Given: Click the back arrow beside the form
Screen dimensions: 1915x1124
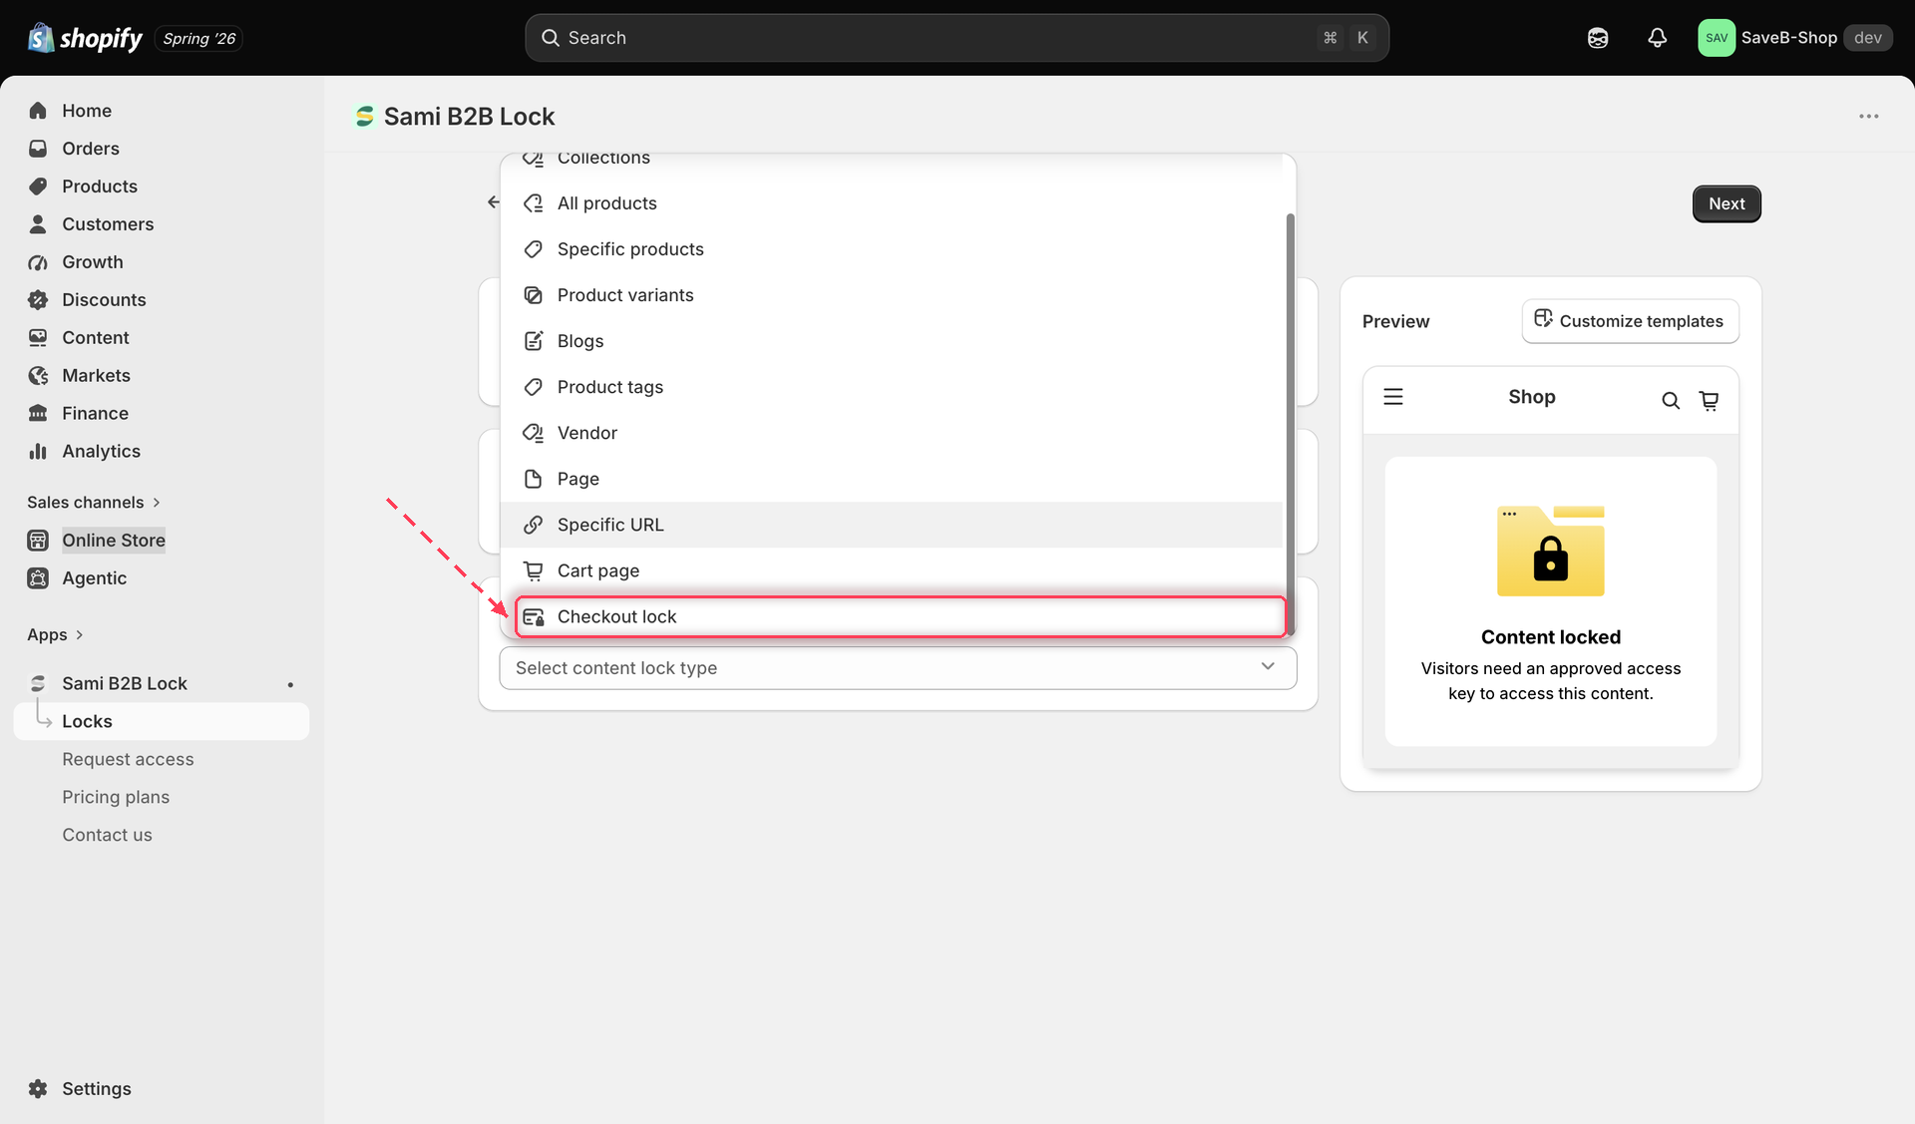Looking at the screenshot, I should (493, 202).
